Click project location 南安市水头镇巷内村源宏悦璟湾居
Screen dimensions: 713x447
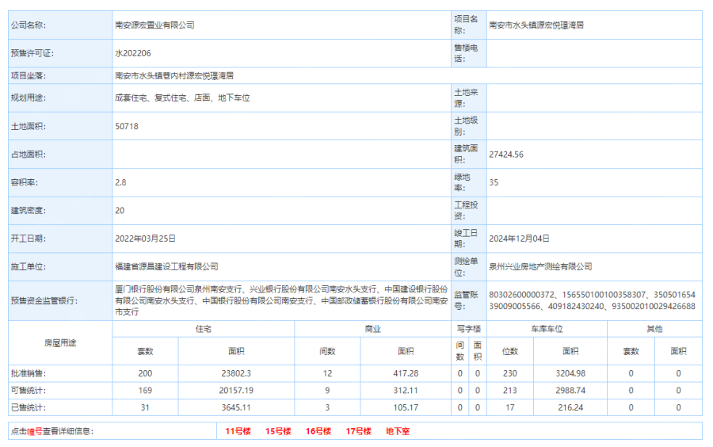point(174,75)
